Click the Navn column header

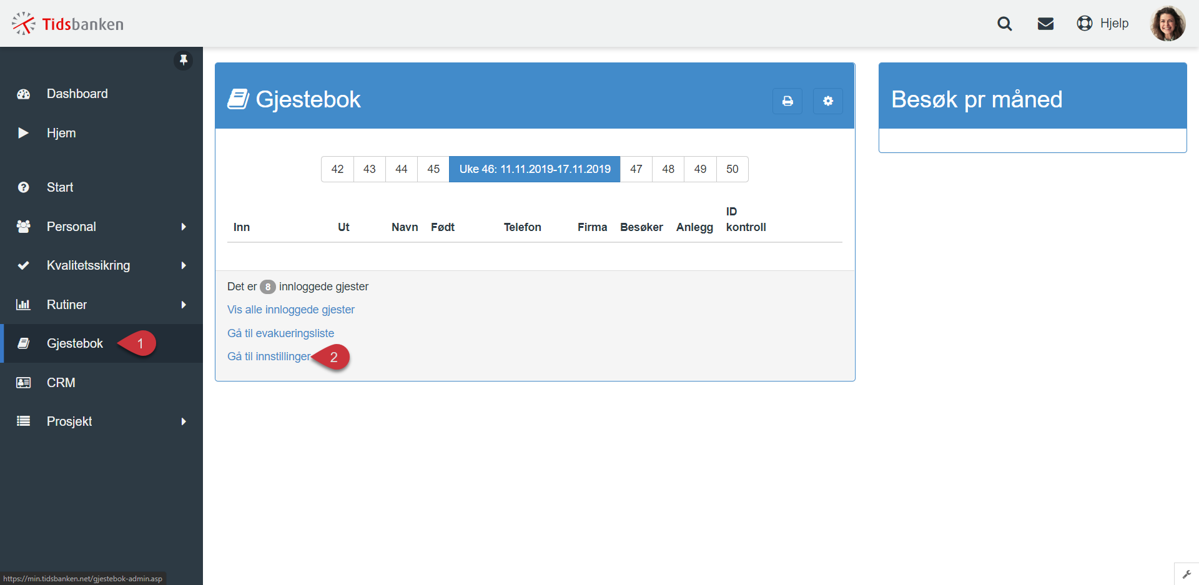coord(405,227)
